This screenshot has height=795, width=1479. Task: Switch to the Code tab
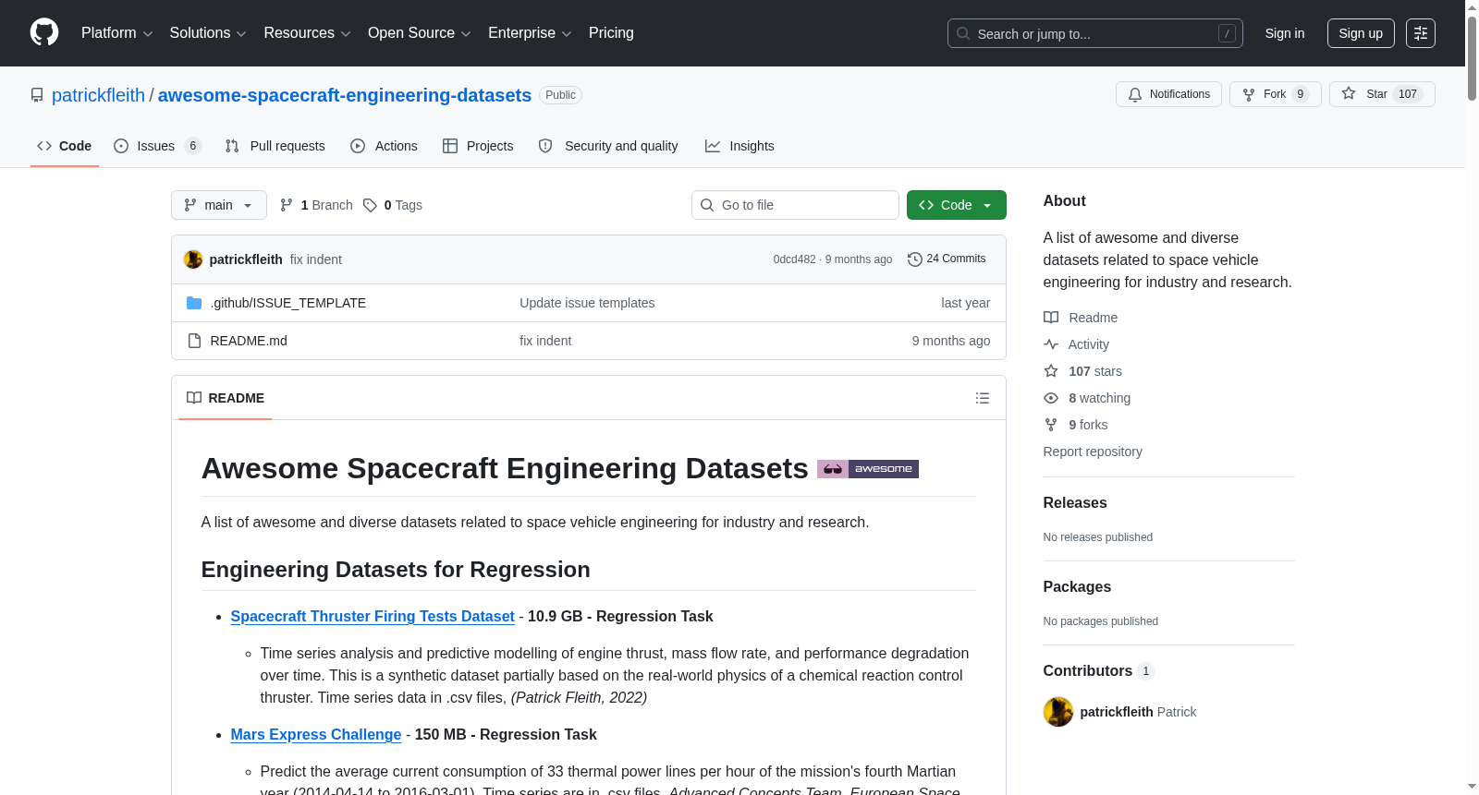65,146
